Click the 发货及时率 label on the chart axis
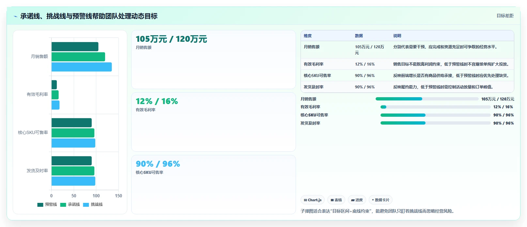The width and height of the screenshot is (527, 227). [x=37, y=171]
